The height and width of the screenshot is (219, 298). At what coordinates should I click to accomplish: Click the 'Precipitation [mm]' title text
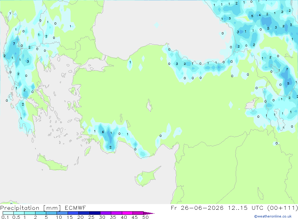coord(30,208)
